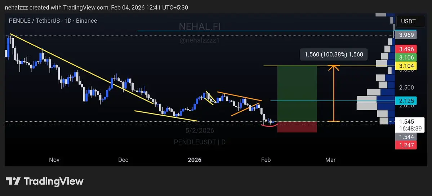Click the Mar label on time axis
The height and width of the screenshot is (196, 432).
(x=330, y=160)
